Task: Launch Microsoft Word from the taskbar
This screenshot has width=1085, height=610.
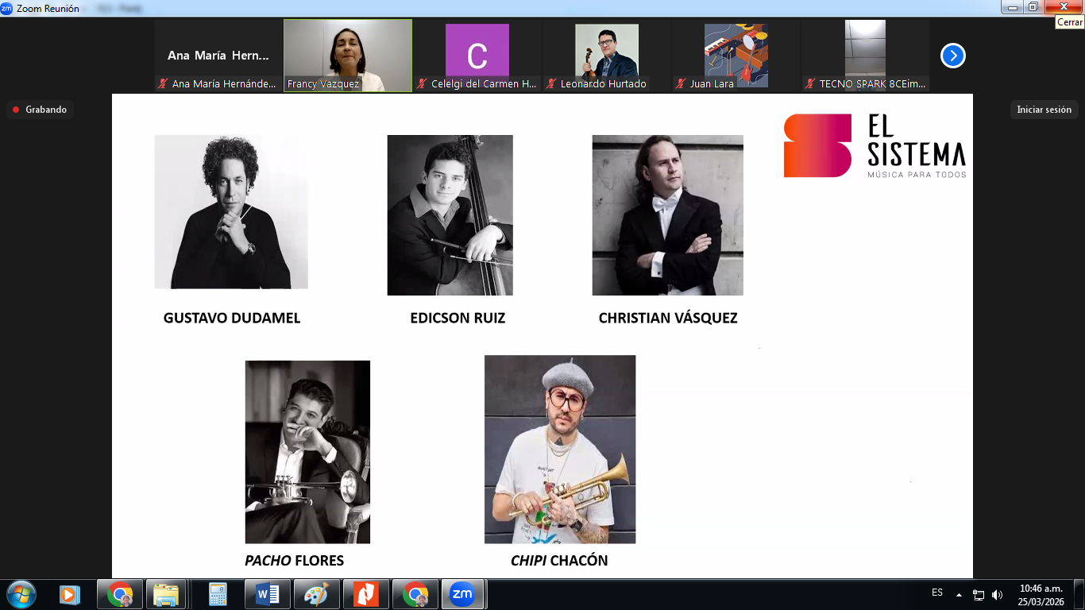Action: (268, 593)
